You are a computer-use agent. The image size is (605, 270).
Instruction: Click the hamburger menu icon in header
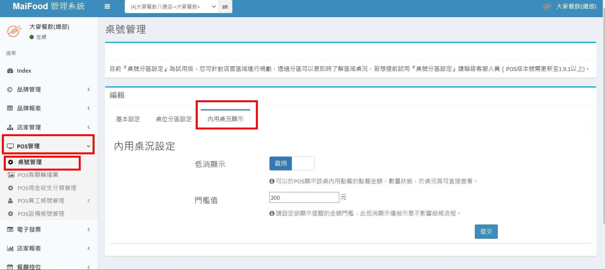[x=107, y=7]
